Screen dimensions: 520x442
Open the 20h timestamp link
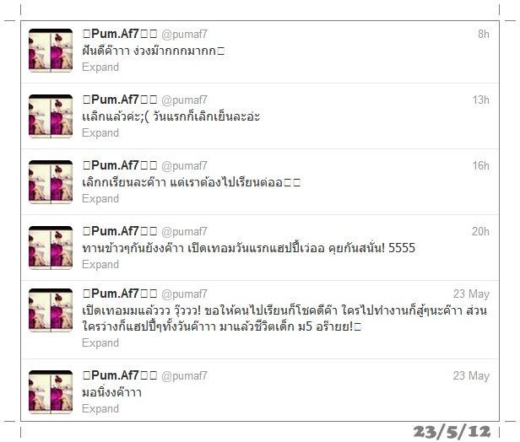(481, 231)
